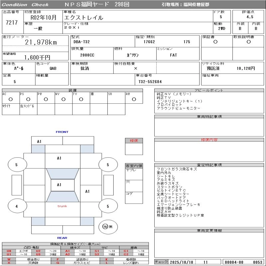Click the transmission value FAT
Screen dimensions: 266x266
click(x=173, y=55)
